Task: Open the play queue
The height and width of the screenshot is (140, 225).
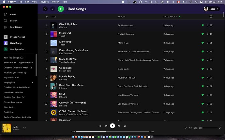Action: point(190,128)
